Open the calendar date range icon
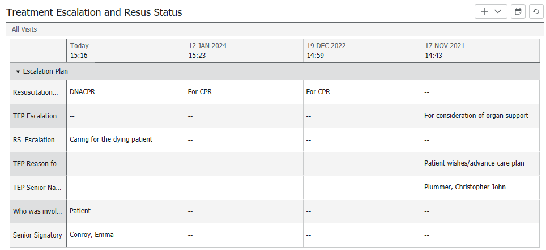546x250 pixels. click(518, 11)
